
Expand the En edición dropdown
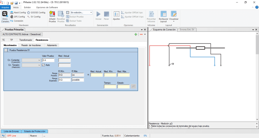[91, 12]
